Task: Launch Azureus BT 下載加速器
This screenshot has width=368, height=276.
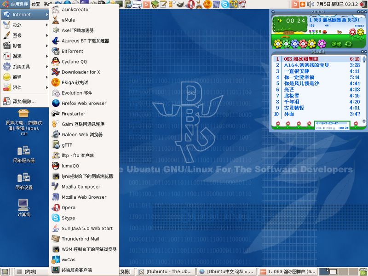Action: [x=84, y=41]
